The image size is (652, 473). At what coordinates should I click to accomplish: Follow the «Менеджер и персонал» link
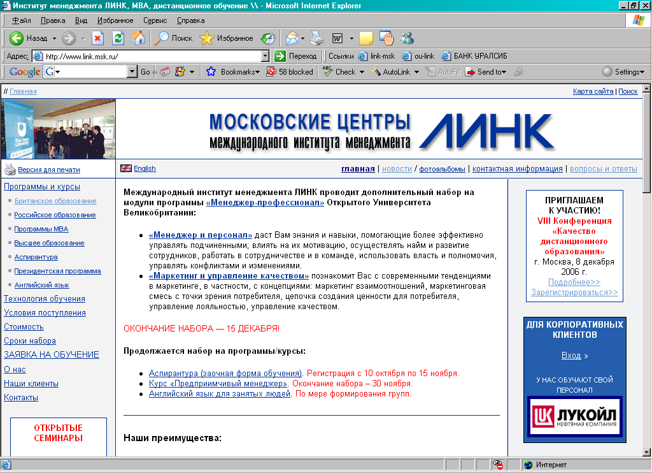point(201,235)
